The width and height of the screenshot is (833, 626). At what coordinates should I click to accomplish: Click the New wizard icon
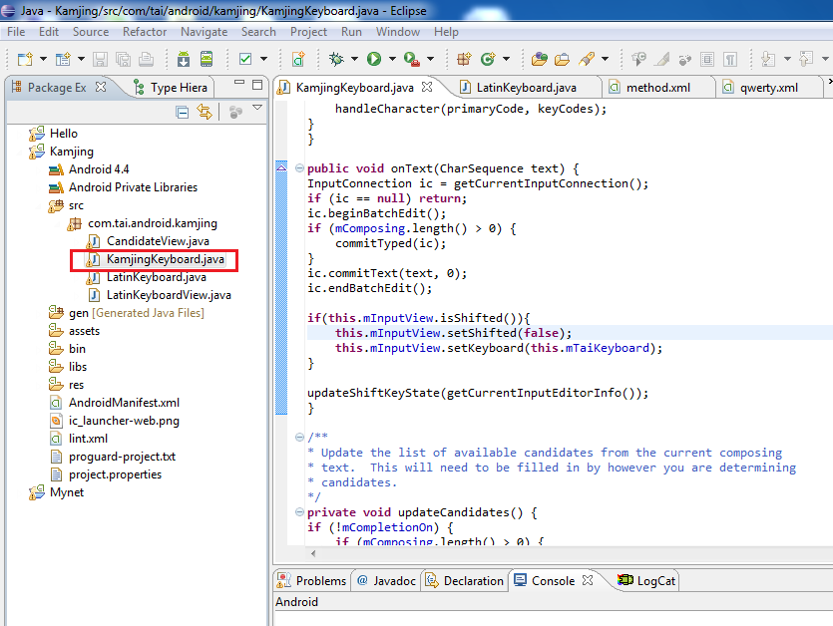point(25,59)
